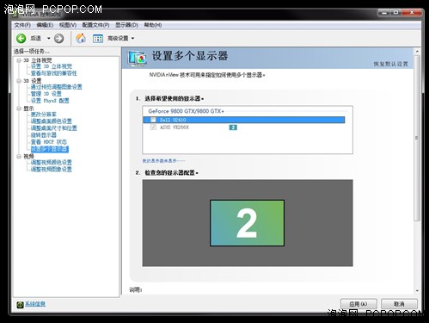Open the Back history dropdown arrow
The height and width of the screenshot is (323, 429).
48,38
